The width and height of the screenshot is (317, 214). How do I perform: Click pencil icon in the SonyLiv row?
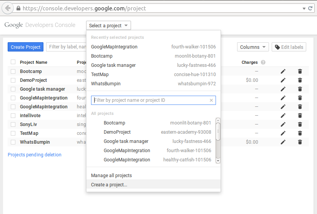click(x=283, y=124)
